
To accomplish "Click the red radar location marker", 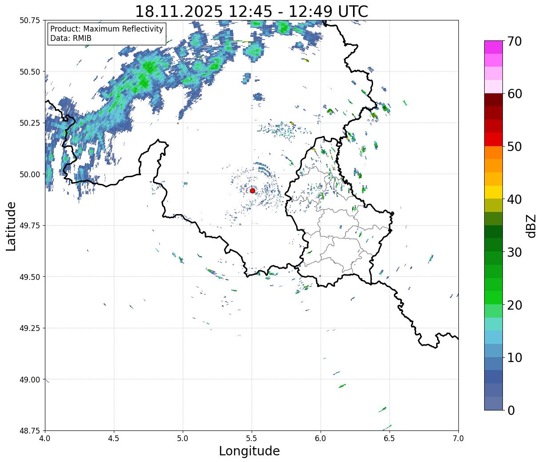I will [253, 191].
